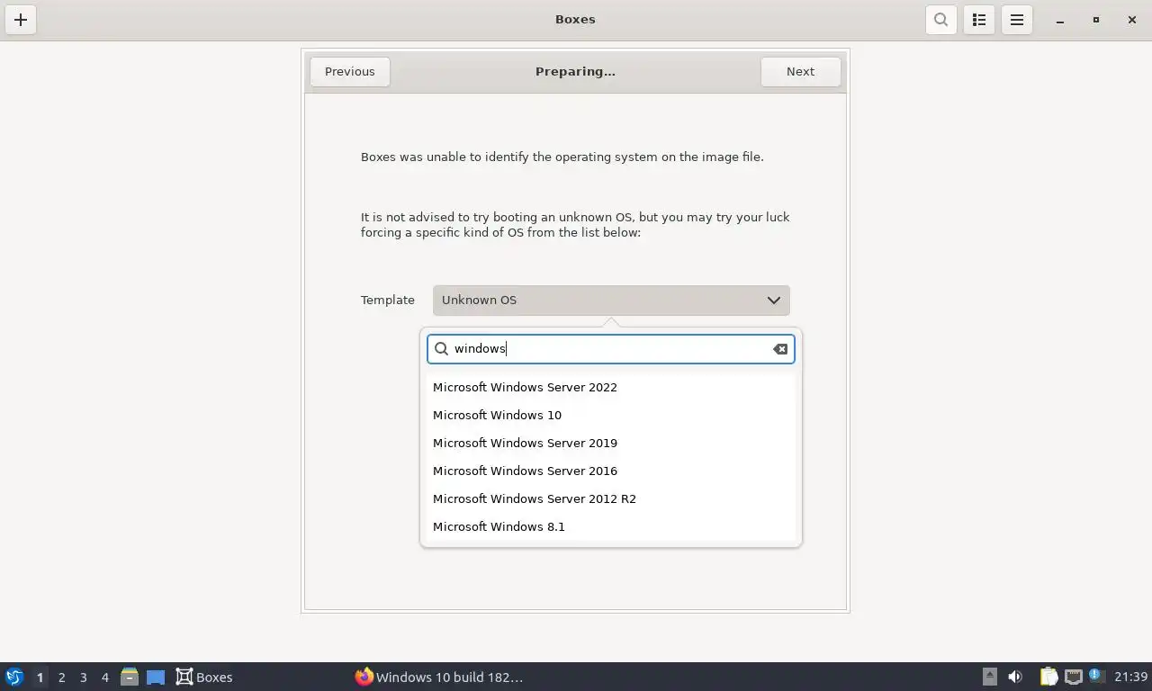
Task: Click the Preparing... title text
Action: (575, 72)
